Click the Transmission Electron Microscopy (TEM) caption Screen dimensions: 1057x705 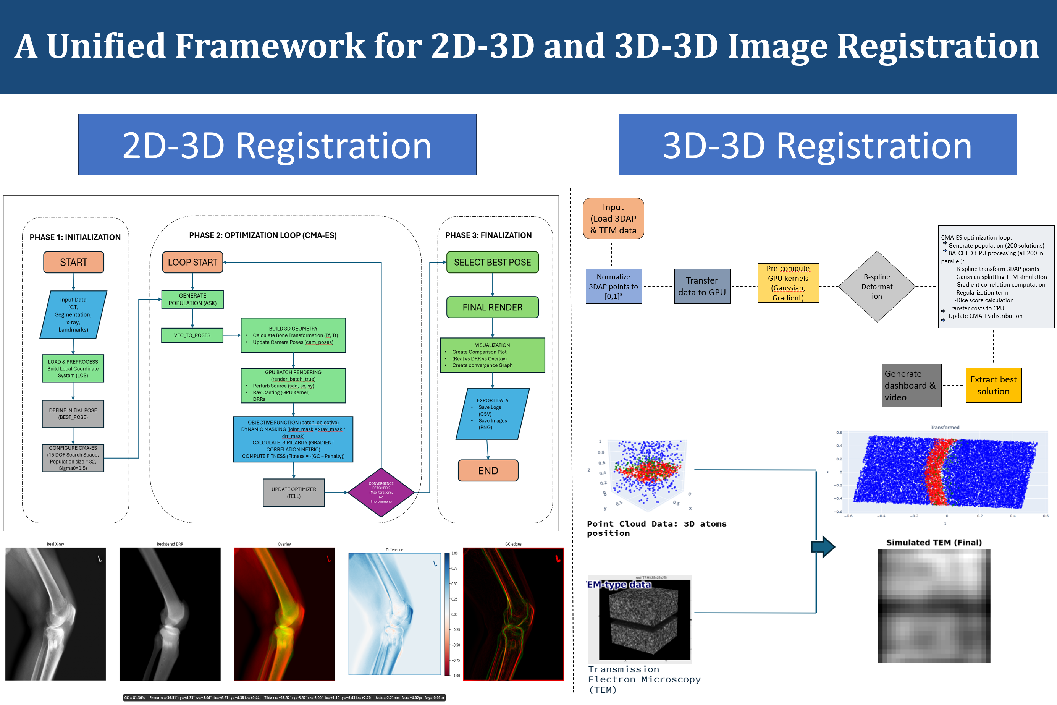(644, 679)
